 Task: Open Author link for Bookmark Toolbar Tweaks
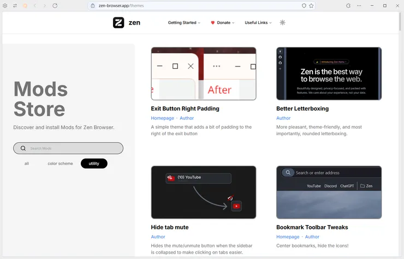(312, 237)
